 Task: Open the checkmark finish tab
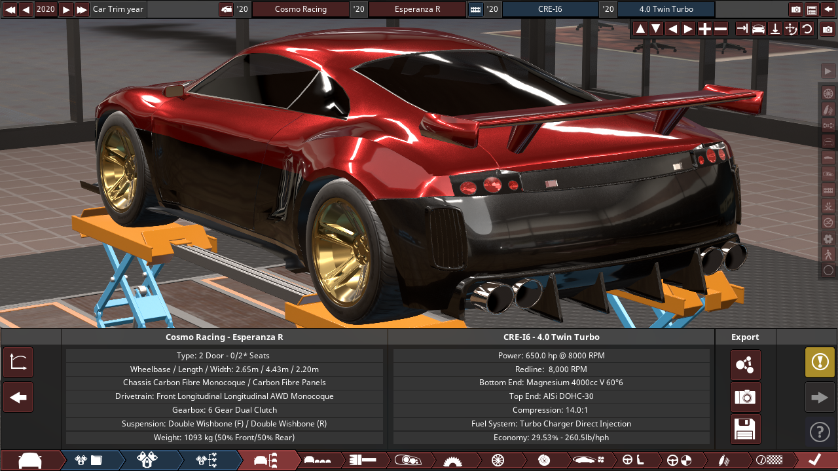click(815, 461)
